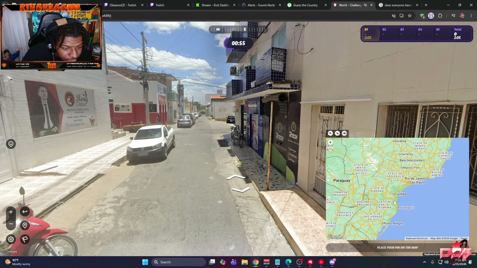
Task: Open the Windows Start menu
Action: pos(145,262)
